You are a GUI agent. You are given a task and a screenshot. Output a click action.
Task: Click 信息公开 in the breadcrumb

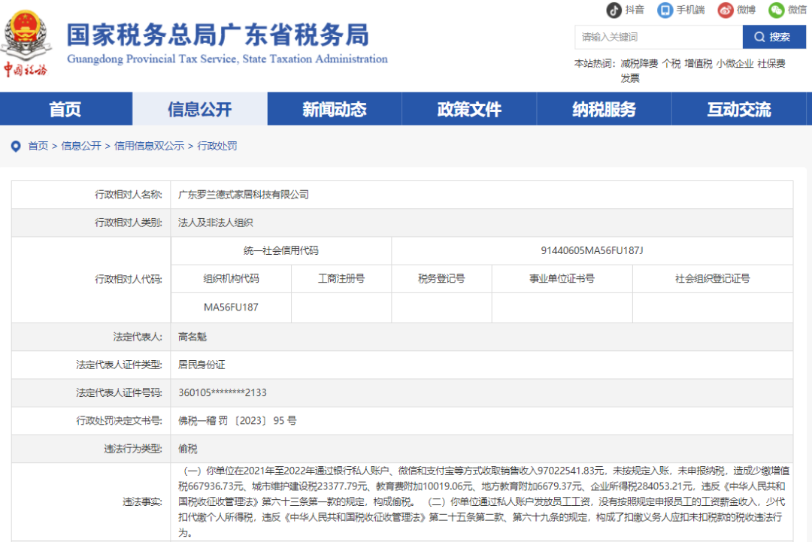pyautogui.click(x=80, y=146)
